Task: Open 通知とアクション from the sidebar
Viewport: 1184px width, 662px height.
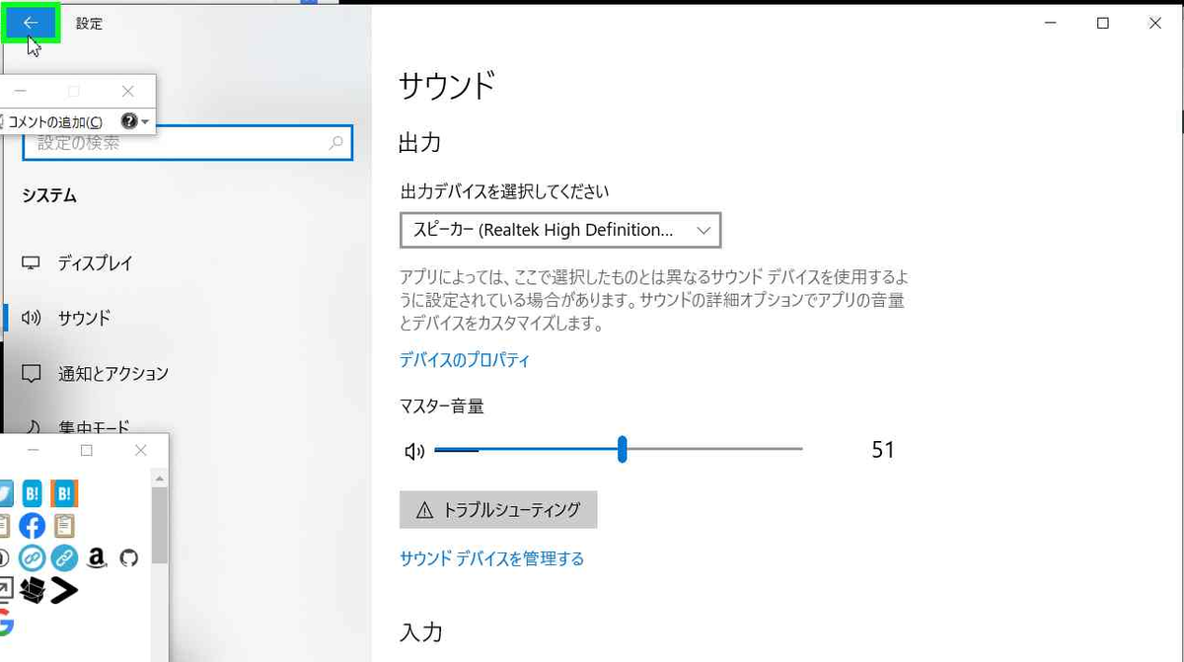Action: 111,373
